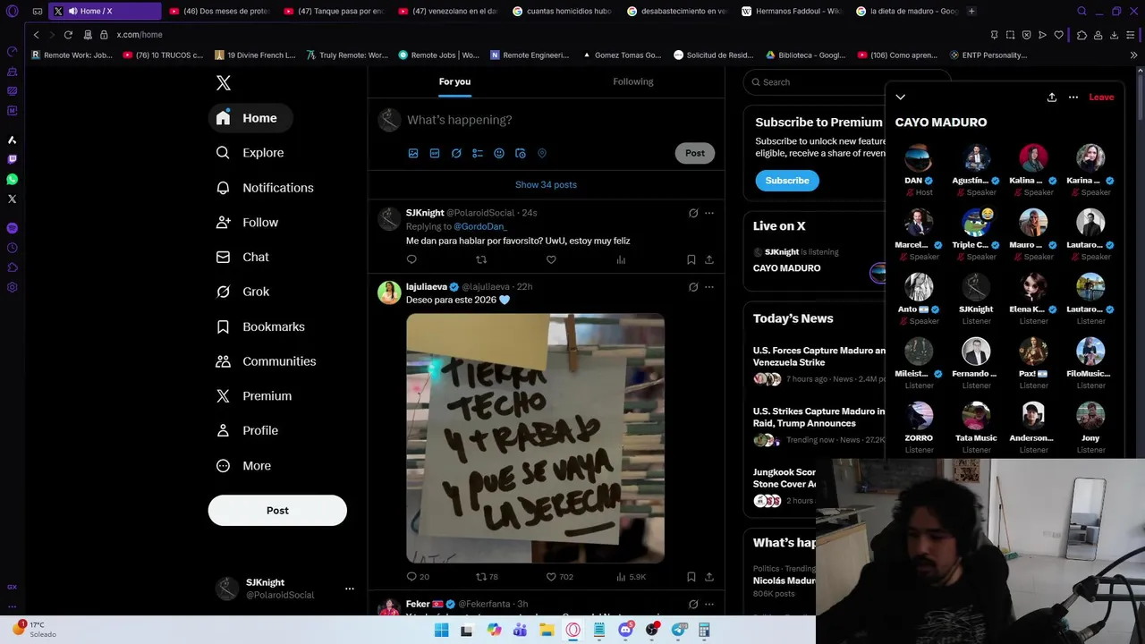Reply to SJKnight's post
Image resolution: width=1145 pixels, height=644 pixels.
[x=411, y=259]
